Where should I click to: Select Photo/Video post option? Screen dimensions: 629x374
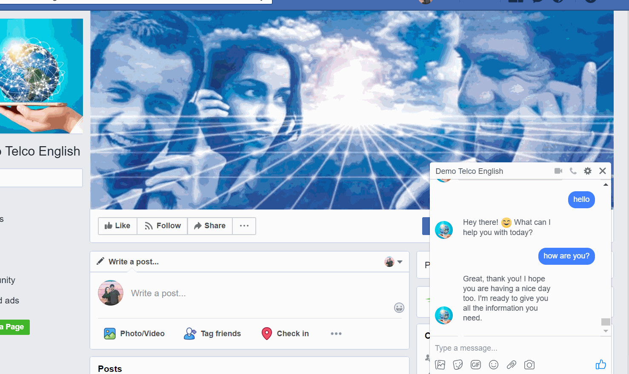(134, 334)
